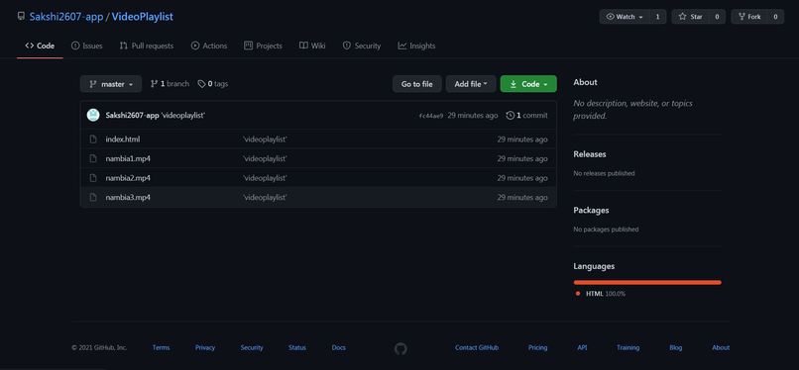Open Blog in the footer
799x370 pixels.
[676, 347]
